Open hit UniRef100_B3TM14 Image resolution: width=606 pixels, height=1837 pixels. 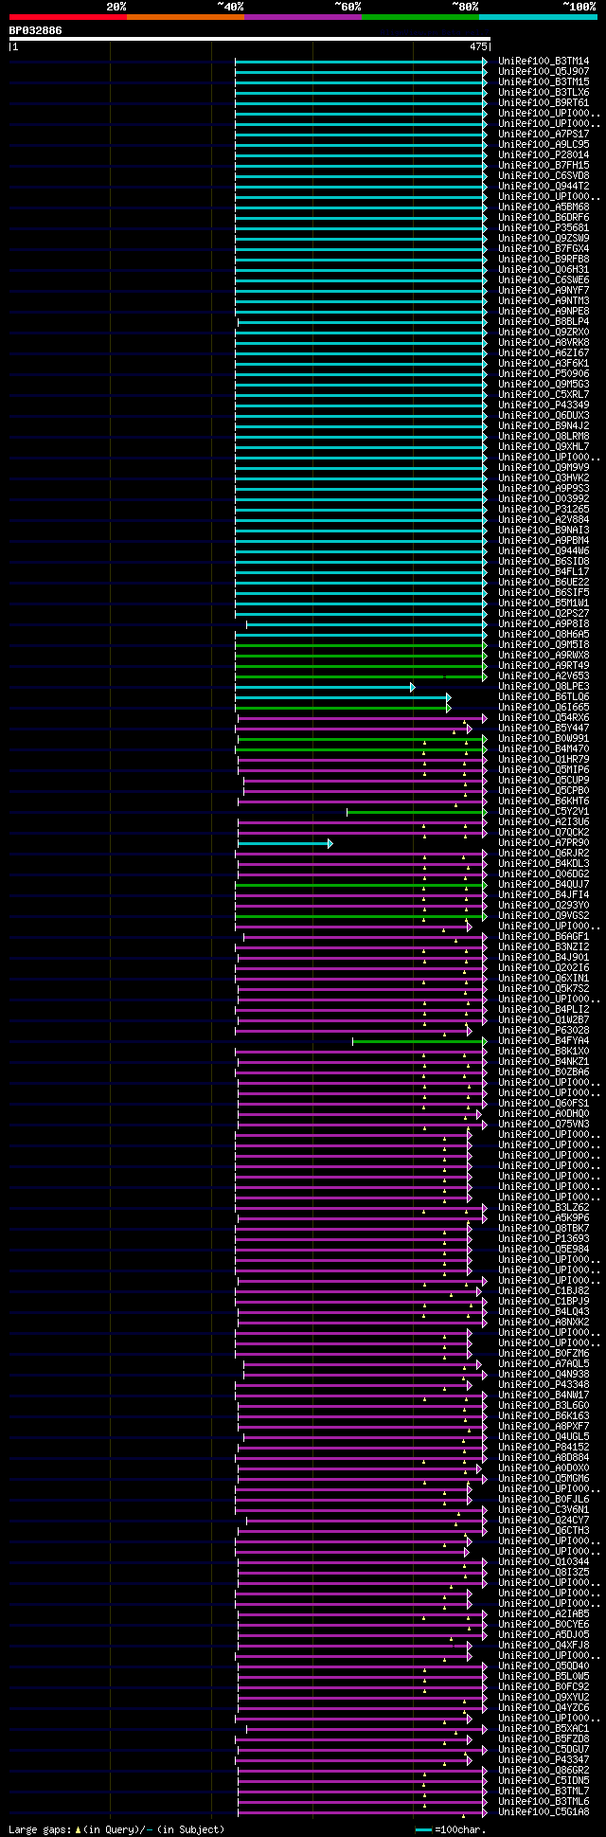pyautogui.click(x=544, y=61)
